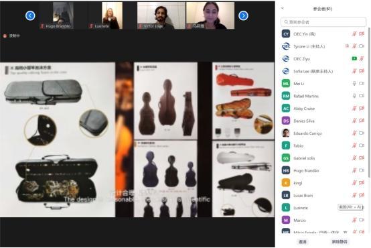The width and height of the screenshot is (371, 248).
Task: Click Eduardo Carriço's profile photo avatar
Action: click(x=286, y=133)
